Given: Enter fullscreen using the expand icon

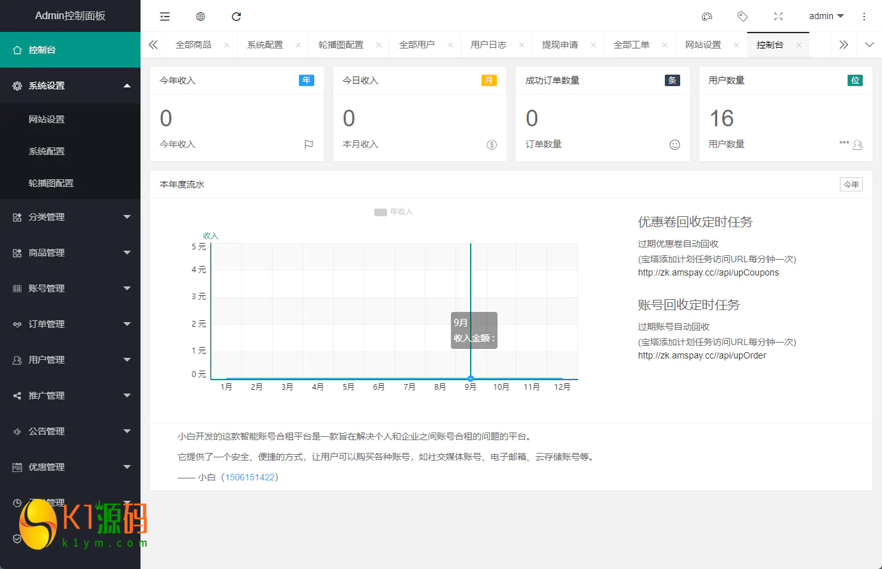Looking at the screenshot, I should [x=778, y=17].
